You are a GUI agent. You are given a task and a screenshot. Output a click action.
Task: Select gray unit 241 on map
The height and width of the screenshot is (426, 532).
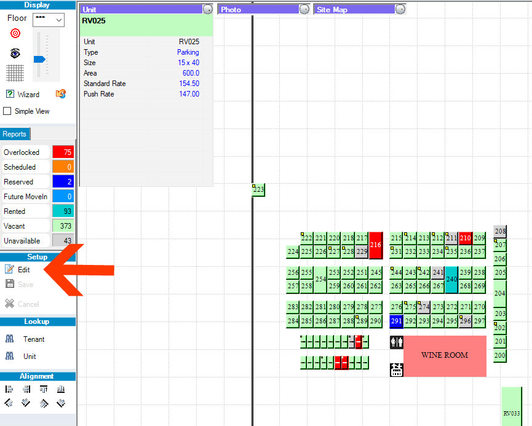click(438, 273)
